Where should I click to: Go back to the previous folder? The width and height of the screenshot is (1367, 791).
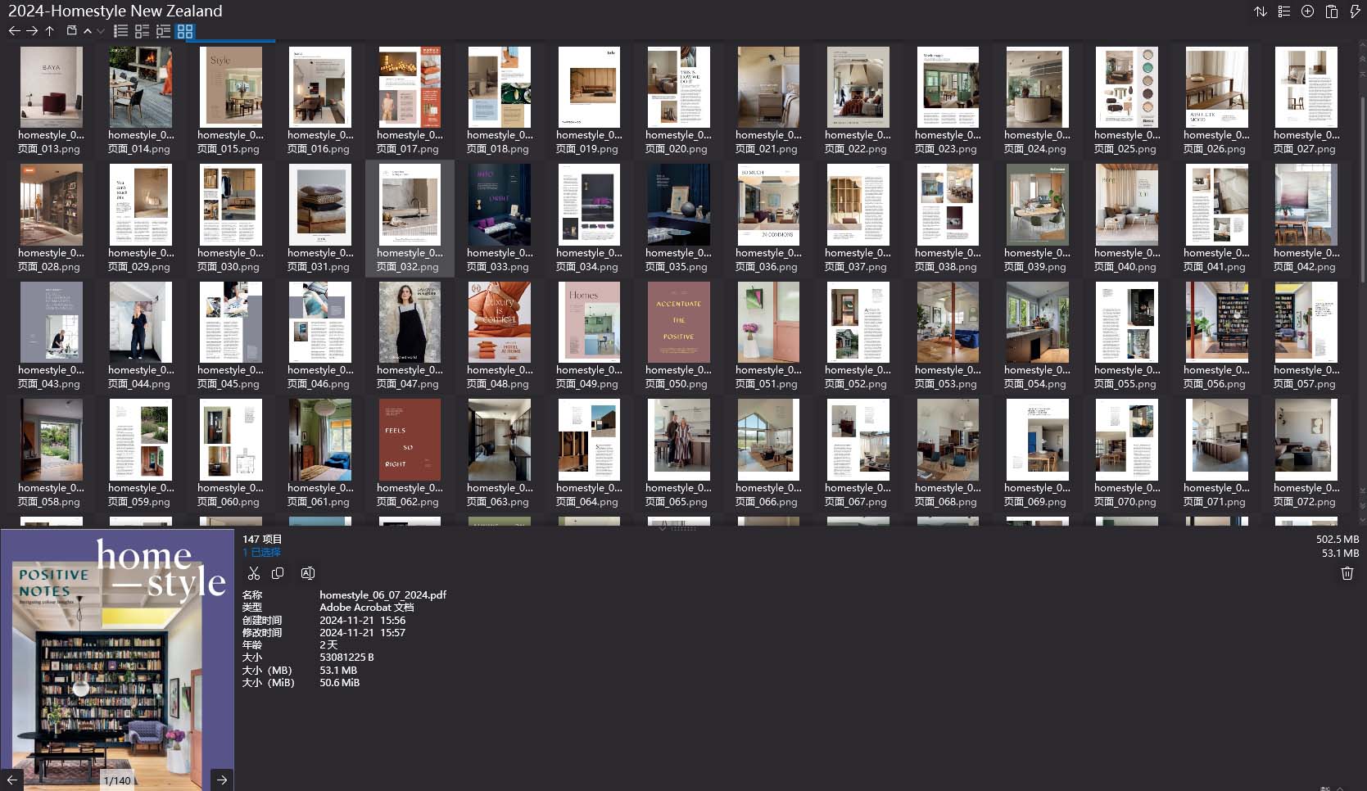pyautogui.click(x=14, y=31)
